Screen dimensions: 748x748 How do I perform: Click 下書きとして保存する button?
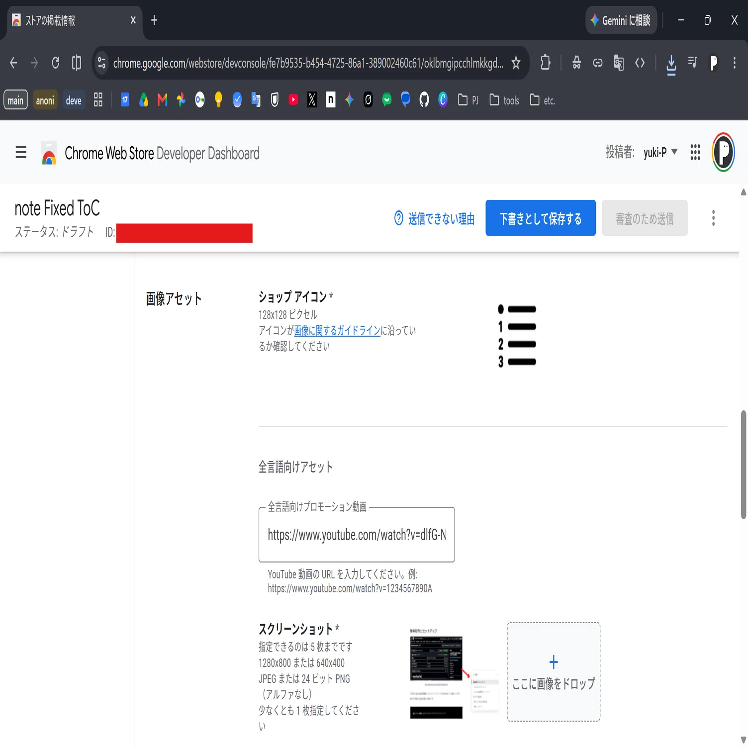(x=541, y=218)
